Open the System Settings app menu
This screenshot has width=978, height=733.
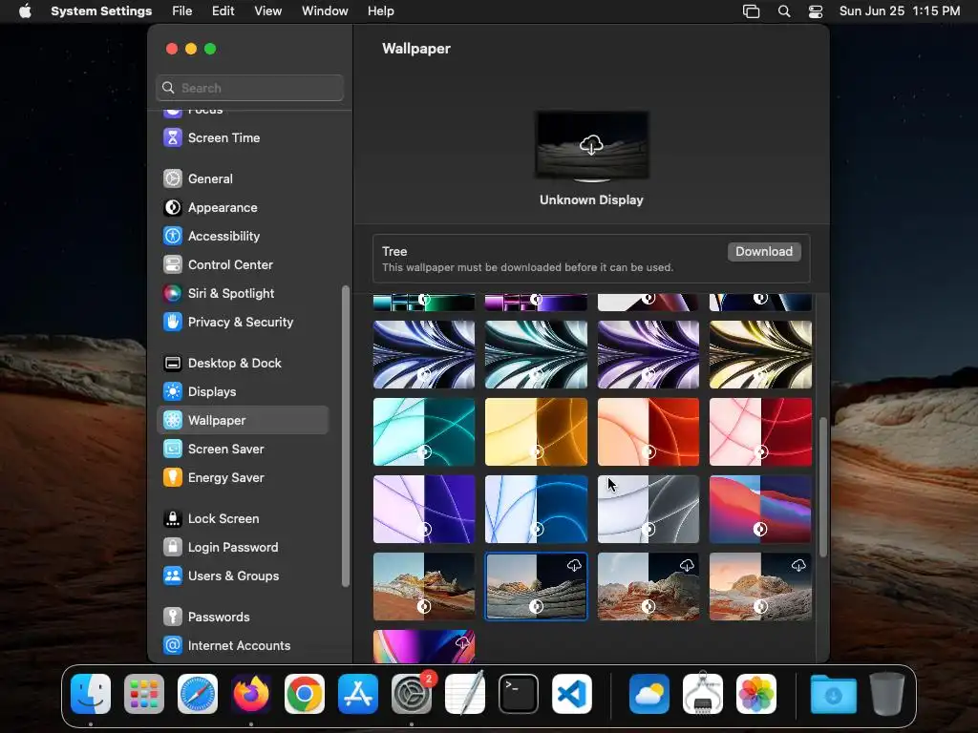pyautogui.click(x=101, y=11)
